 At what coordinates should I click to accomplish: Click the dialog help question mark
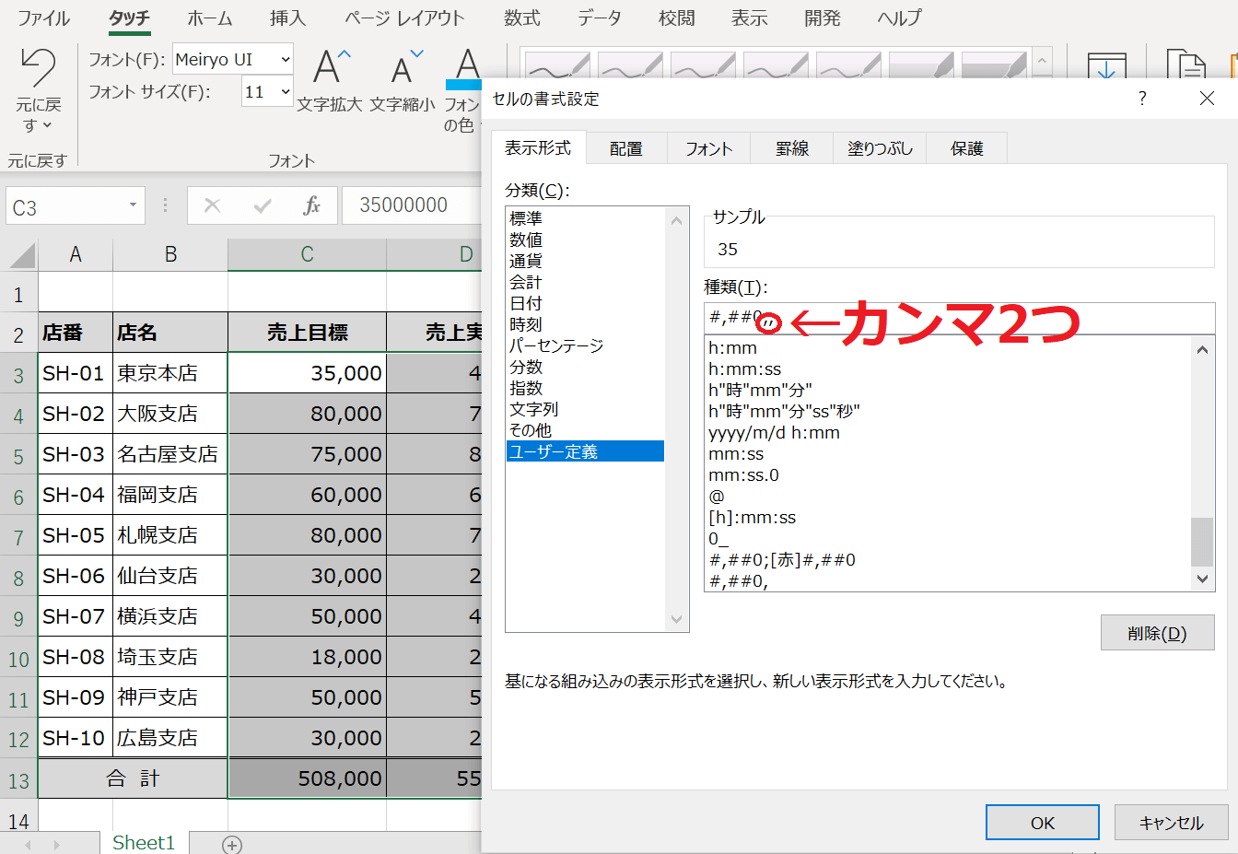[1142, 99]
